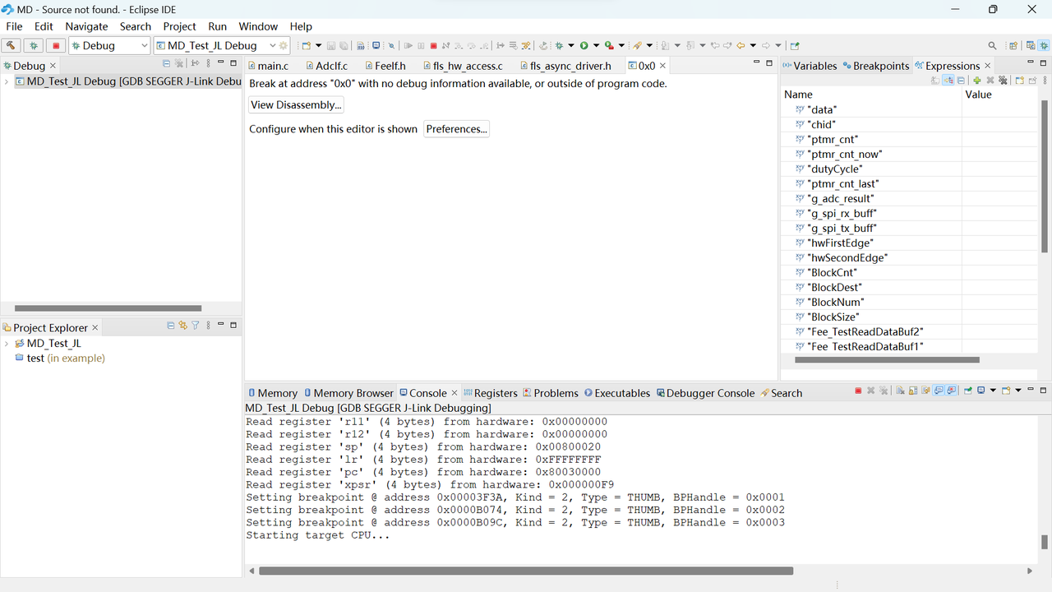Viewport: 1052px width, 592px height.
Task: Click the Debug view horizontal scrollbar
Action: click(x=108, y=308)
